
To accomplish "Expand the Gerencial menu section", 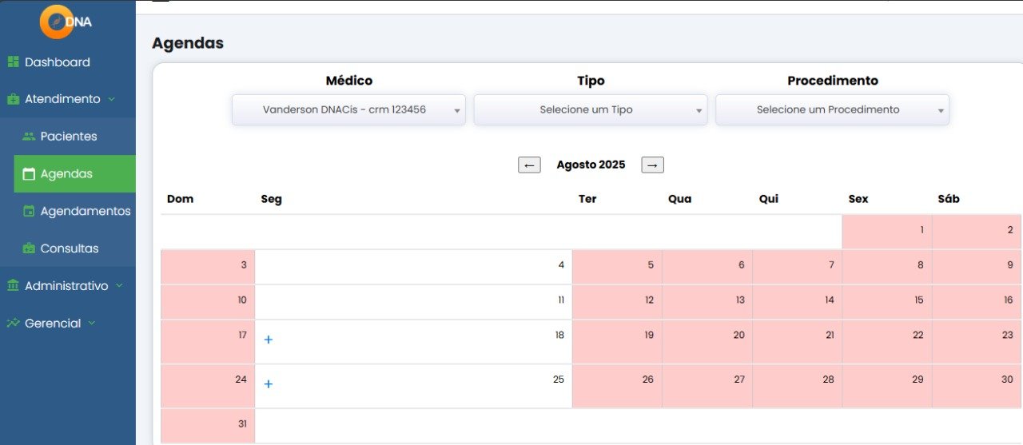I will click(x=92, y=323).
